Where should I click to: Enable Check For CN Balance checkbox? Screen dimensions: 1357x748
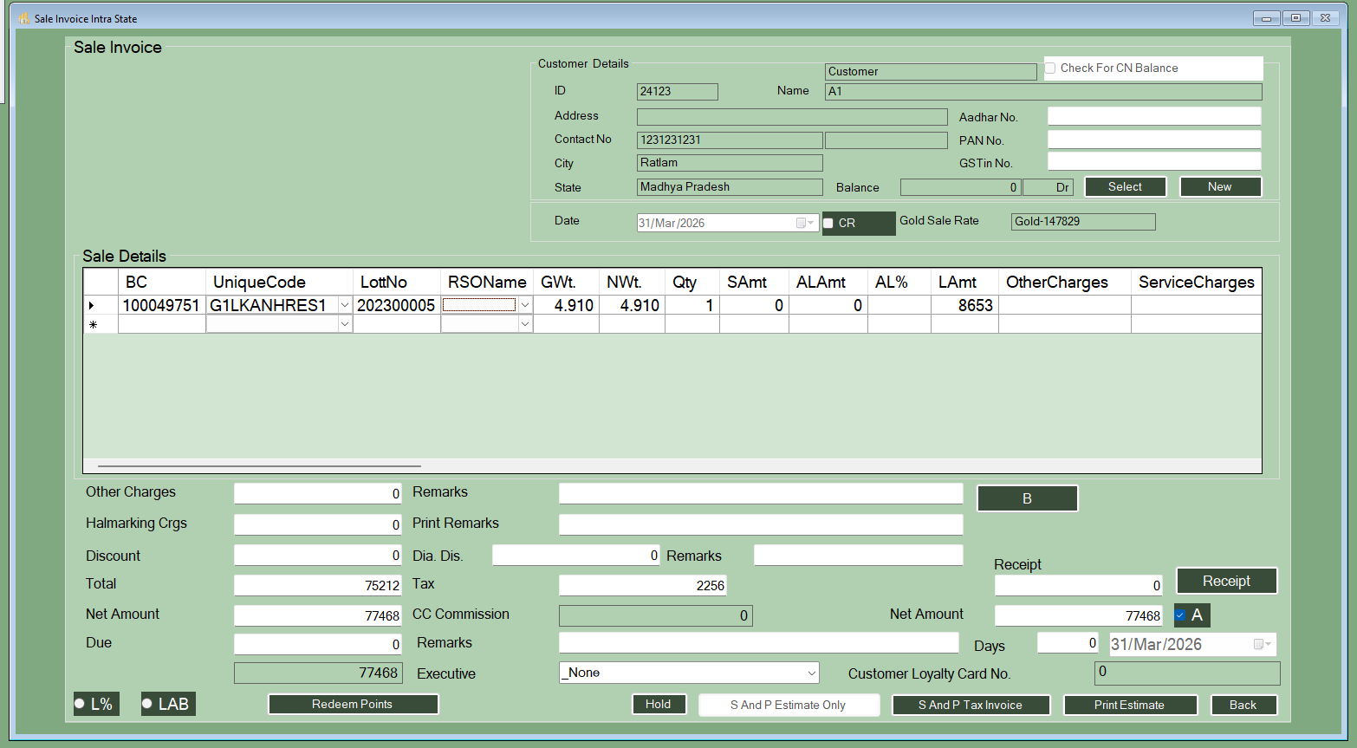[x=1050, y=68]
